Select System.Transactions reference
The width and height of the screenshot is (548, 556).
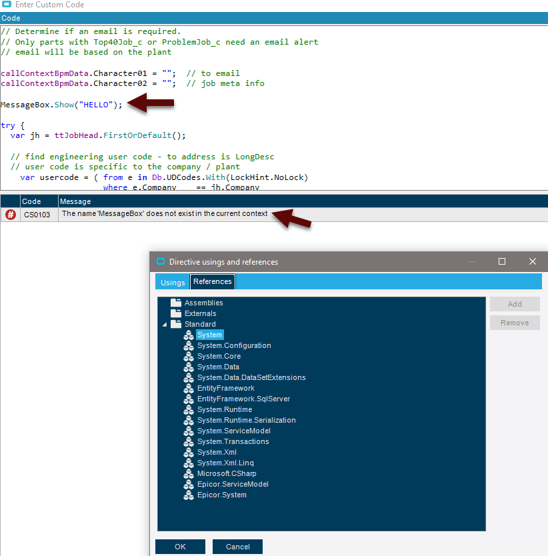pos(233,441)
